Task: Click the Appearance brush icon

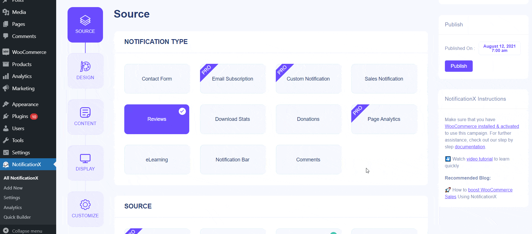Action: click(6, 104)
